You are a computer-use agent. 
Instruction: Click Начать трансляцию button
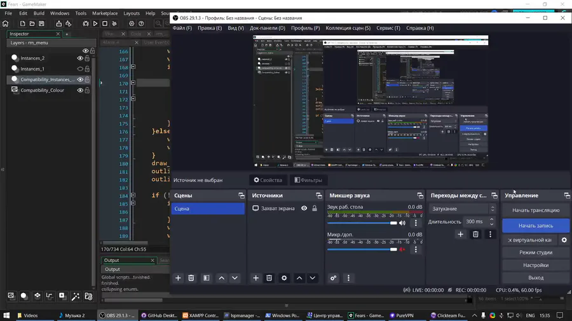click(536, 210)
